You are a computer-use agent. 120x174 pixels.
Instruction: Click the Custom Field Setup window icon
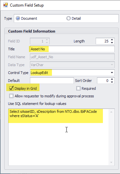point(6,5)
